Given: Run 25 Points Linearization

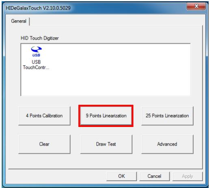Looking at the screenshot, I should pyautogui.click(x=167, y=116).
